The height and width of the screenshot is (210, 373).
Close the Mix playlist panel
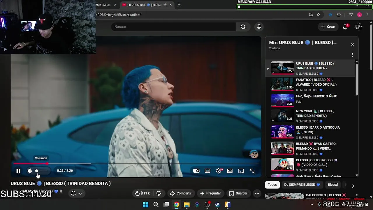[x=352, y=45]
